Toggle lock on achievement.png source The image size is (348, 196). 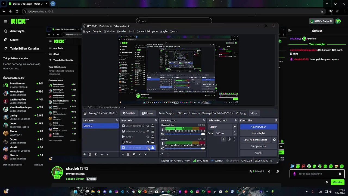click(153, 131)
